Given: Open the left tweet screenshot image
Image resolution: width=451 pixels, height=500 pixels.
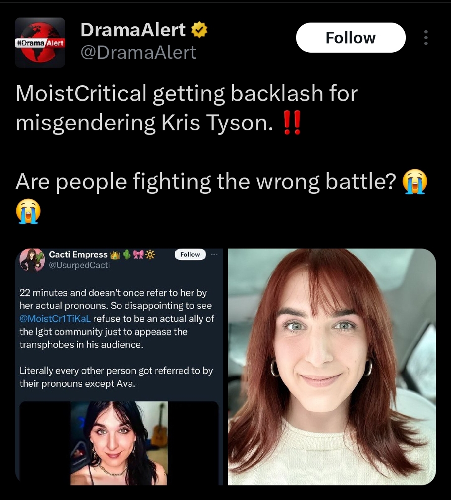Looking at the screenshot, I should coord(119,367).
